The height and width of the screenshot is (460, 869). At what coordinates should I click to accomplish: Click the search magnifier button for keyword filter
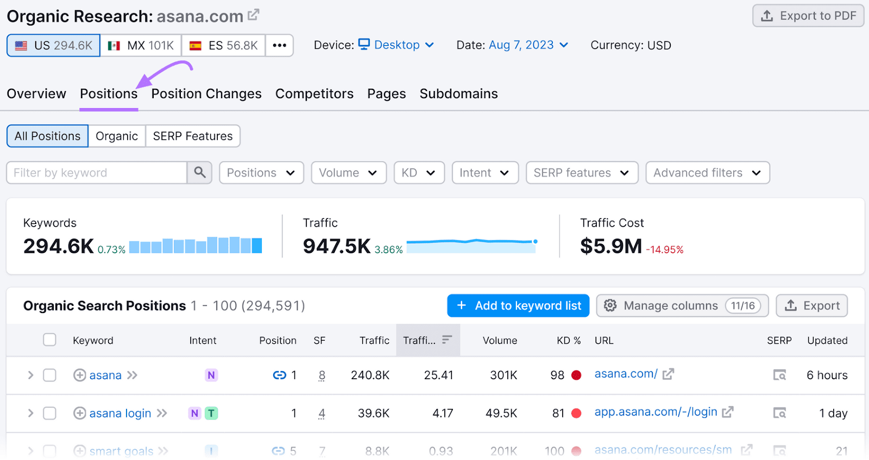pyautogui.click(x=200, y=173)
